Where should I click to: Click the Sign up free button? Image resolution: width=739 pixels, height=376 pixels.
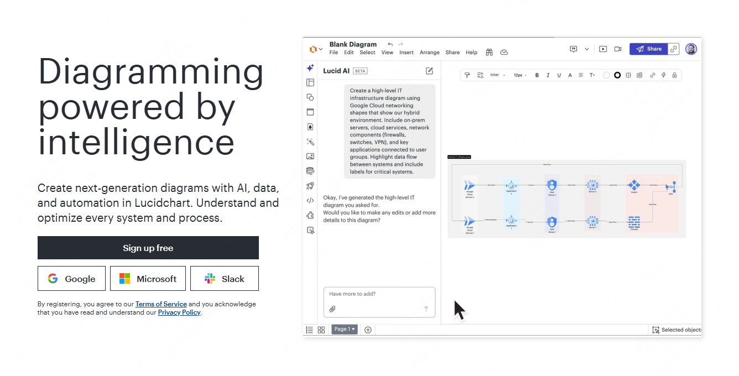148,248
